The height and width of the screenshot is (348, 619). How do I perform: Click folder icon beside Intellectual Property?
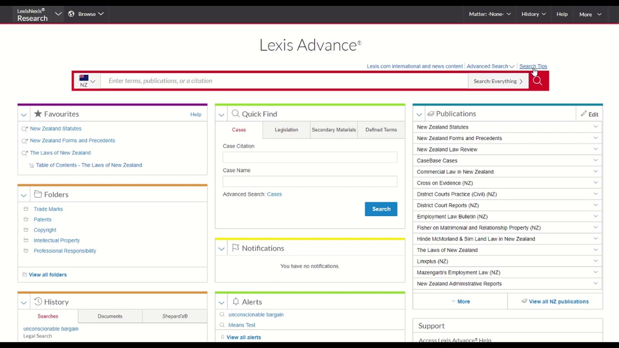pos(26,240)
